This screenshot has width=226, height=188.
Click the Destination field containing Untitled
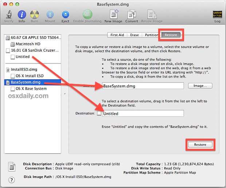tap(143, 113)
